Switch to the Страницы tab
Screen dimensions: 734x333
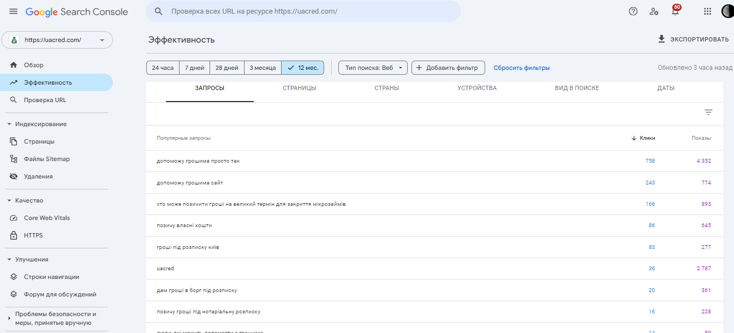(x=300, y=88)
